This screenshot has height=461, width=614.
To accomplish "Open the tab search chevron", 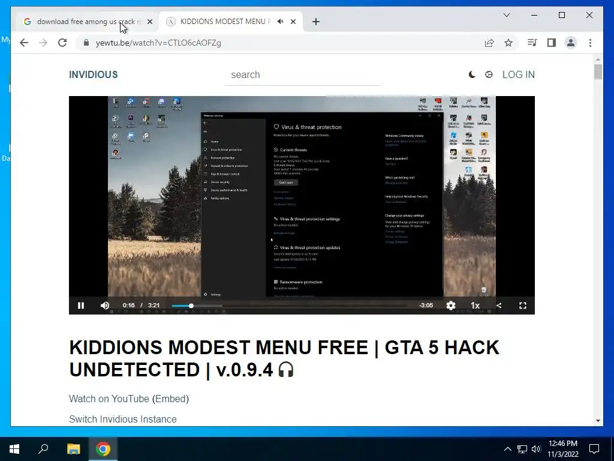I will click(506, 15).
